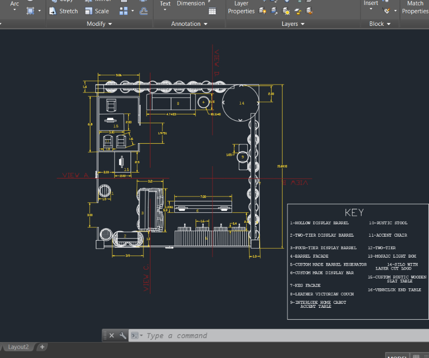The width and height of the screenshot is (429, 358).
Task: Select the Stretch tool
Action: click(64, 11)
